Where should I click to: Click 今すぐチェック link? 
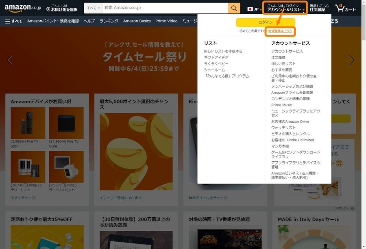(23, 198)
